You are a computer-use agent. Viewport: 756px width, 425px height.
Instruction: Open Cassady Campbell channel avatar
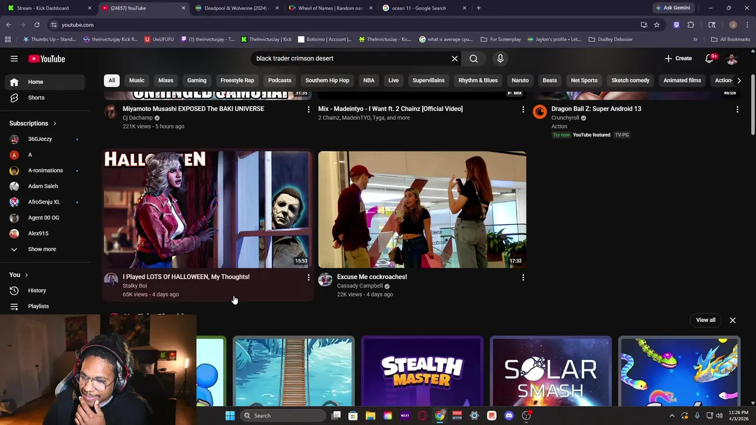coord(325,279)
